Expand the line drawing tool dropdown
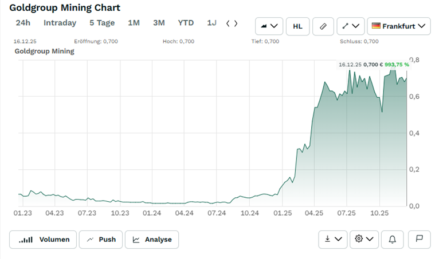447x259 pixels. pos(351,26)
